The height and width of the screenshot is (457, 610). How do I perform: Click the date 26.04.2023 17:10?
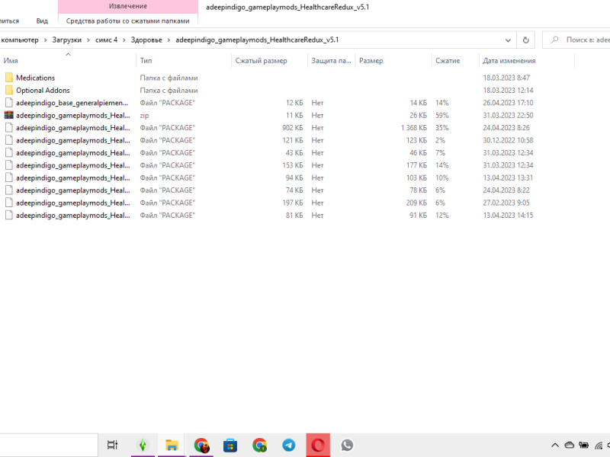pos(508,103)
